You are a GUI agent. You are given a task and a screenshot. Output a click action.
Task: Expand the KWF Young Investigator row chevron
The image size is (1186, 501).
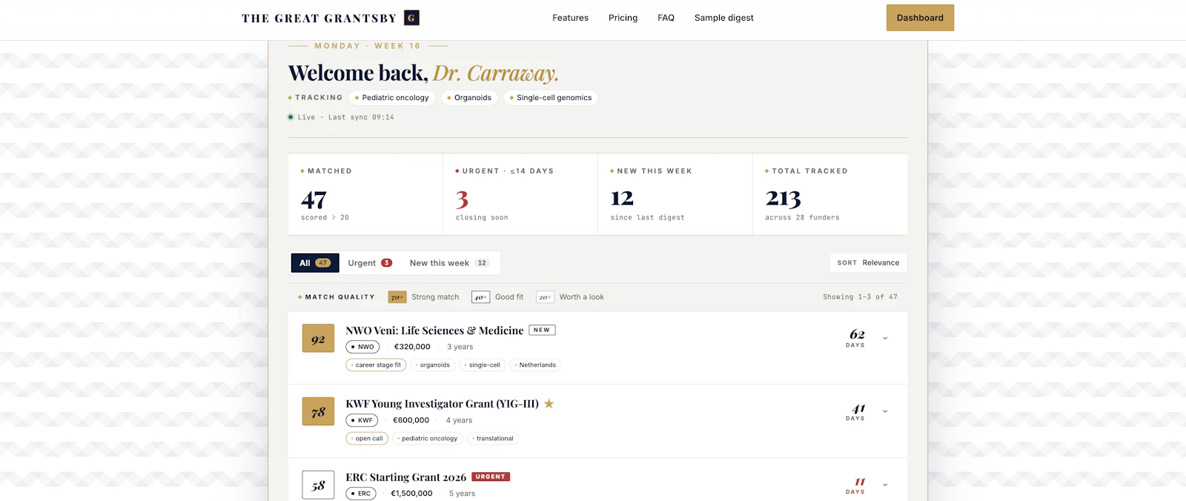pyautogui.click(x=885, y=411)
